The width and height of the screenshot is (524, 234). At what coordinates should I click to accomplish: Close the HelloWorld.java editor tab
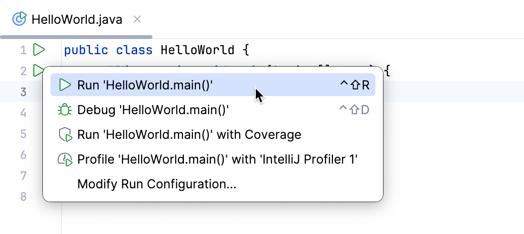point(137,19)
